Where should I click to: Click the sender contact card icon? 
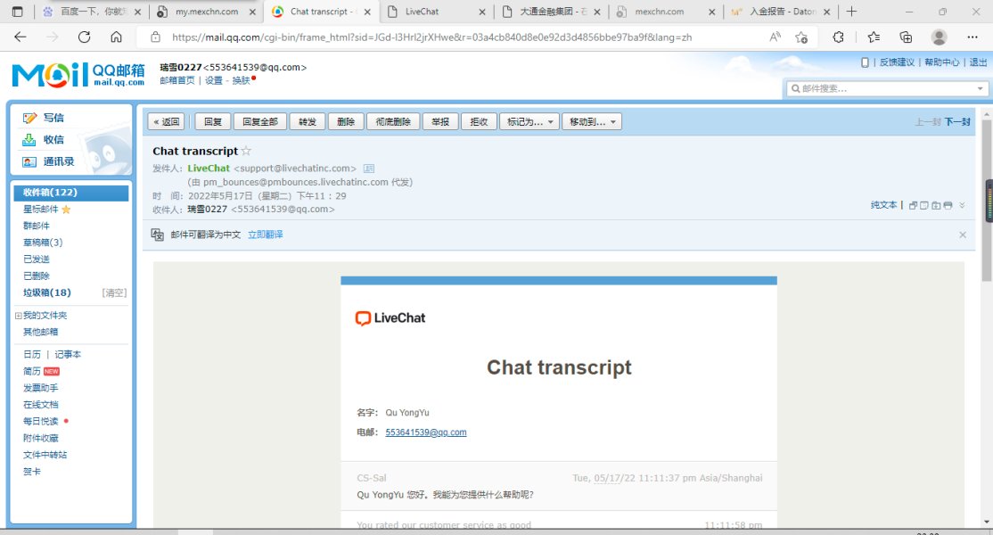pyautogui.click(x=368, y=169)
